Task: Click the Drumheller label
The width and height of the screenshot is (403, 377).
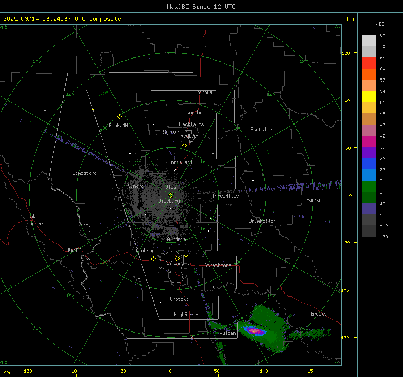Action: point(262,221)
